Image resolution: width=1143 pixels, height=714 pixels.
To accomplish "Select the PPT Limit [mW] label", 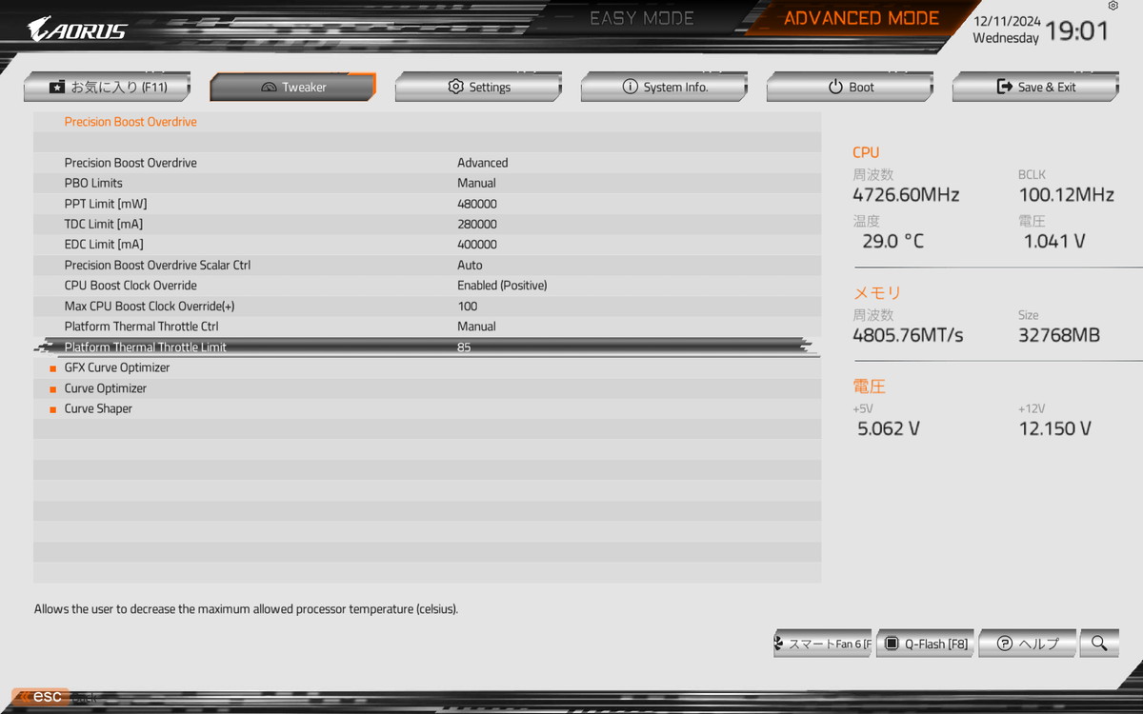I will [106, 204].
